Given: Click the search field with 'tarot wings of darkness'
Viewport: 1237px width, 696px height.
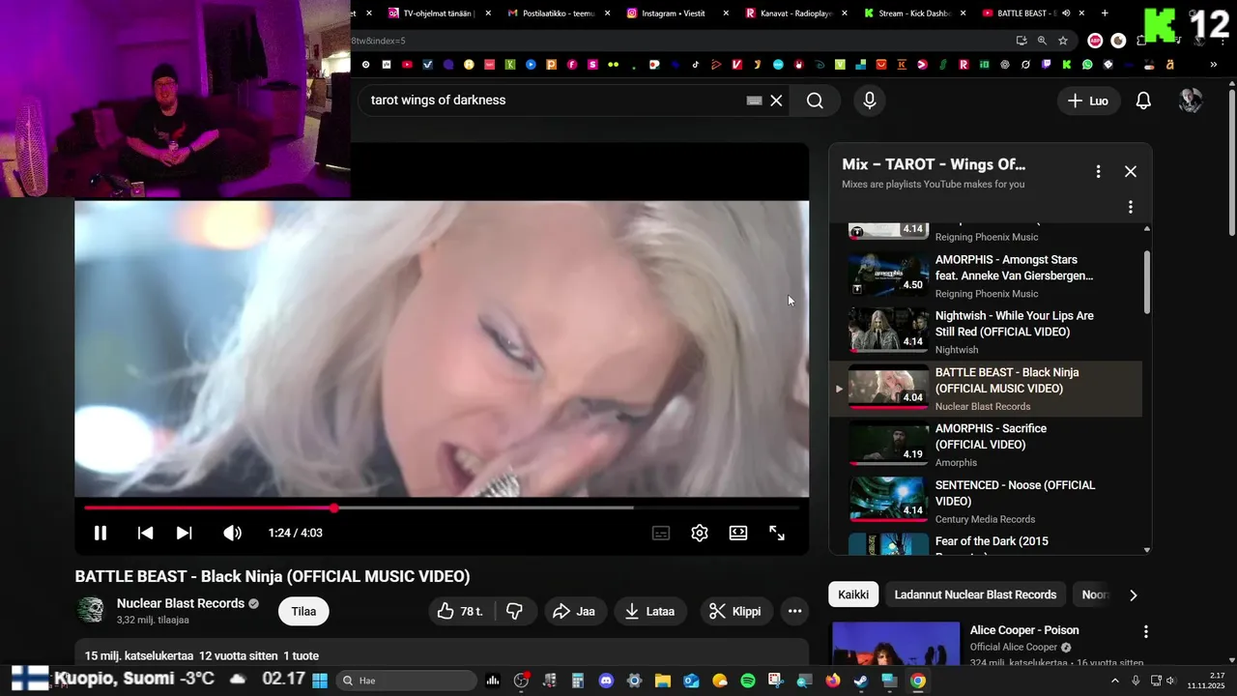Looking at the screenshot, I should [x=551, y=101].
